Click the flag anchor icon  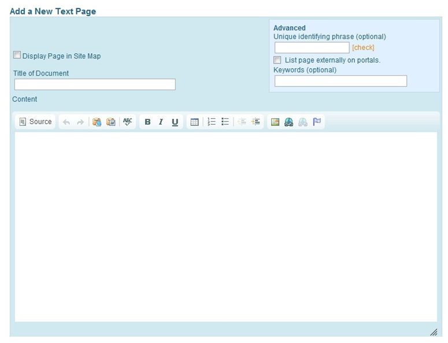point(317,122)
